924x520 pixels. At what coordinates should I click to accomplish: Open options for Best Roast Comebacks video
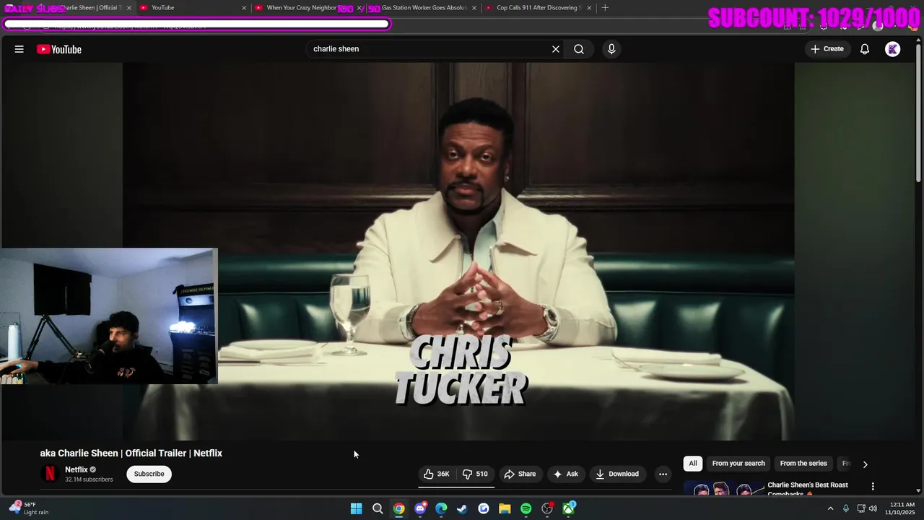[x=873, y=486]
